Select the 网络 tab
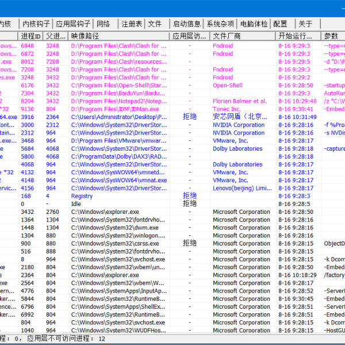 tap(106, 24)
